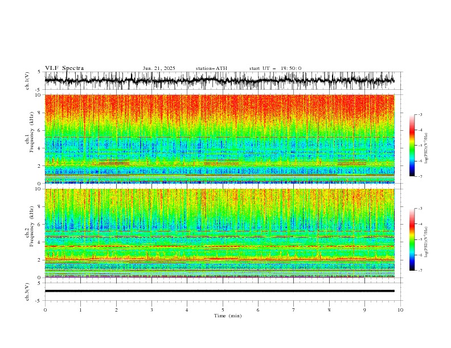
Task: Click the lower colorbar next to ch.2 spectrogram
Action: click(412, 239)
